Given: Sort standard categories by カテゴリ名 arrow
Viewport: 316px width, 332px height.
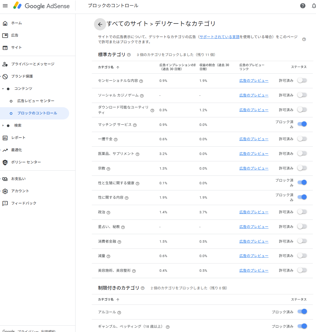Looking at the screenshot, I should click(118, 67).
